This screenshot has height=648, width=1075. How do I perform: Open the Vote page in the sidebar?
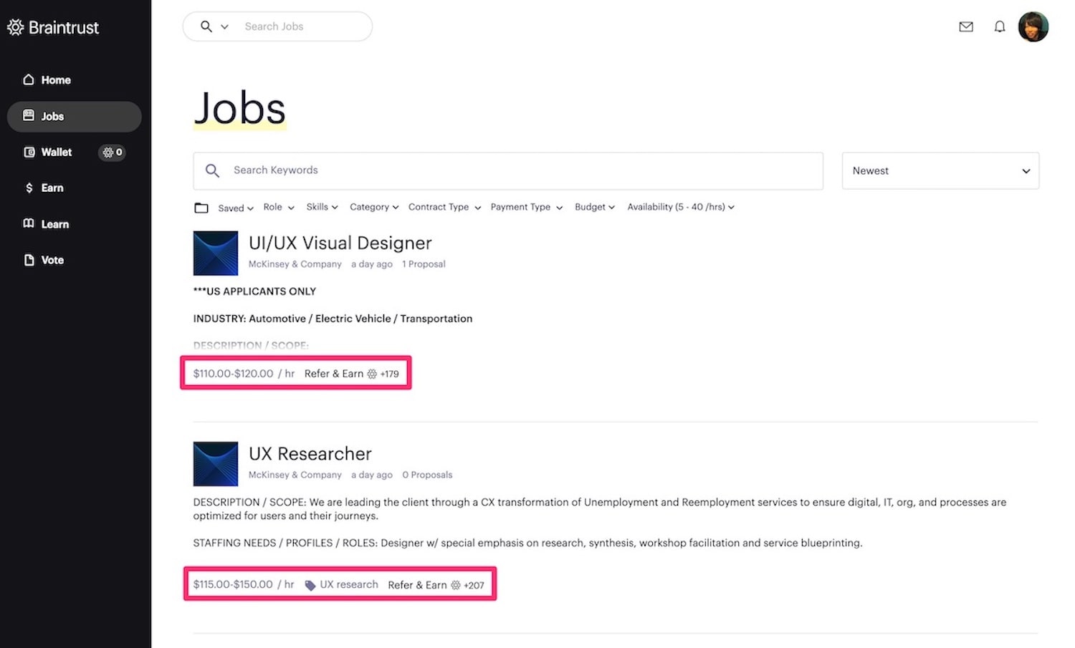[x=44, y=260]
